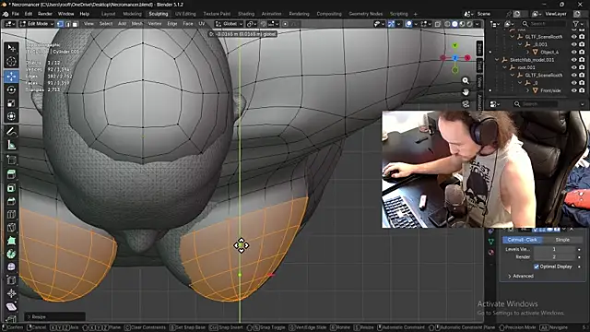Toggle snapping magnet in header

pyautogui.click(x=264, y=24)
